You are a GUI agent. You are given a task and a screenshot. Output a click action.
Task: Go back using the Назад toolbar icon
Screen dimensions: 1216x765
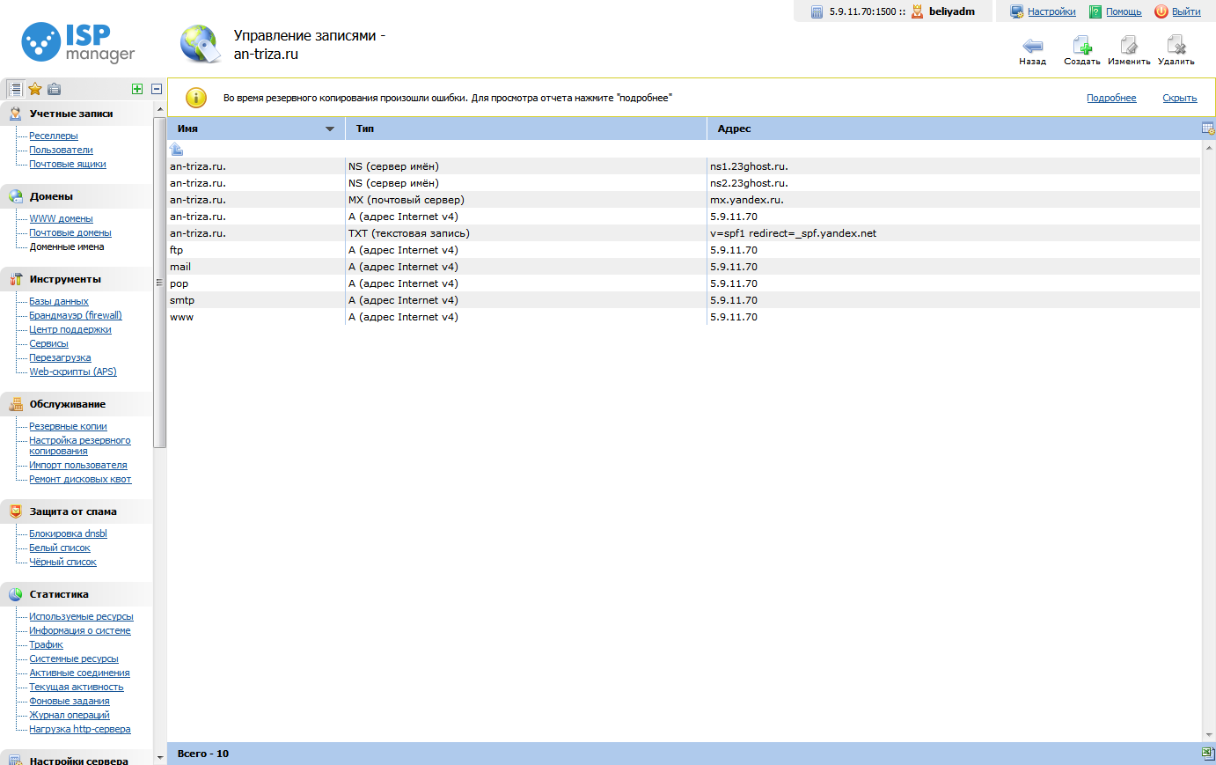(x=1032, y=46)
